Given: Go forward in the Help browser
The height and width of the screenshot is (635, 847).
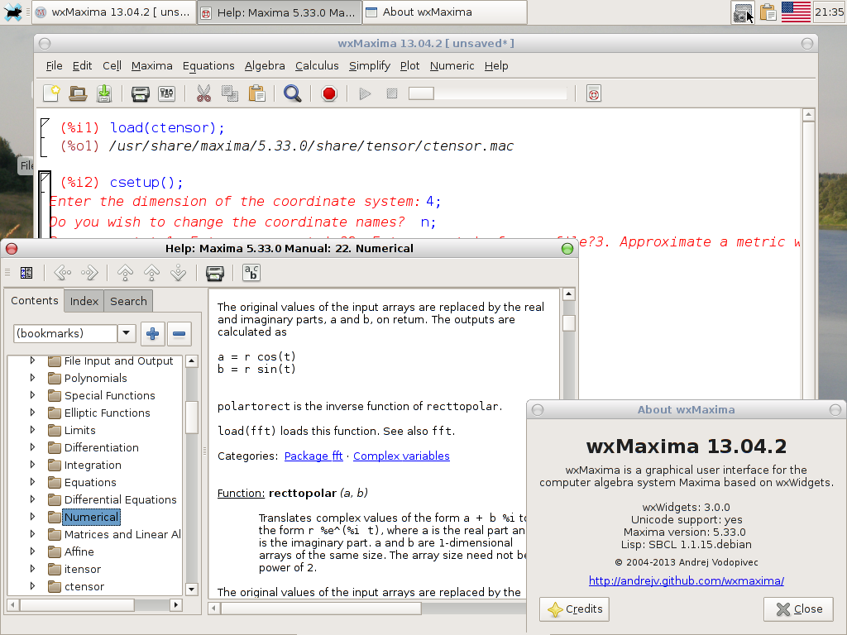Looking at the screenshot, I should [x=89, y=273].
